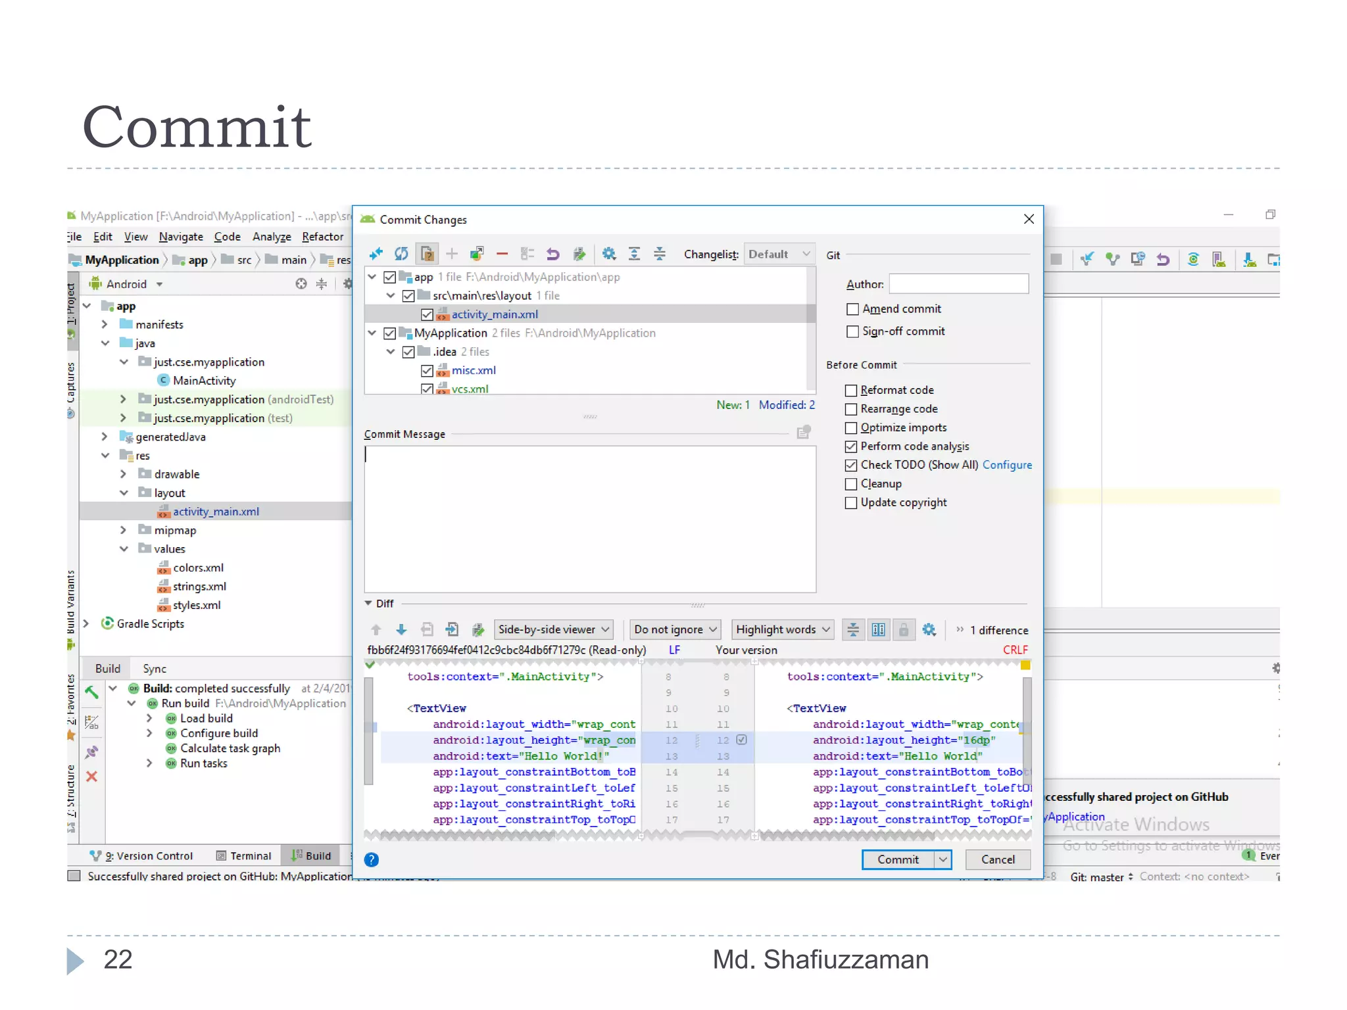The image size is (1347, 1010).
Task: Click the Move to Another Changelist icon
Action: tap(477, 254)
